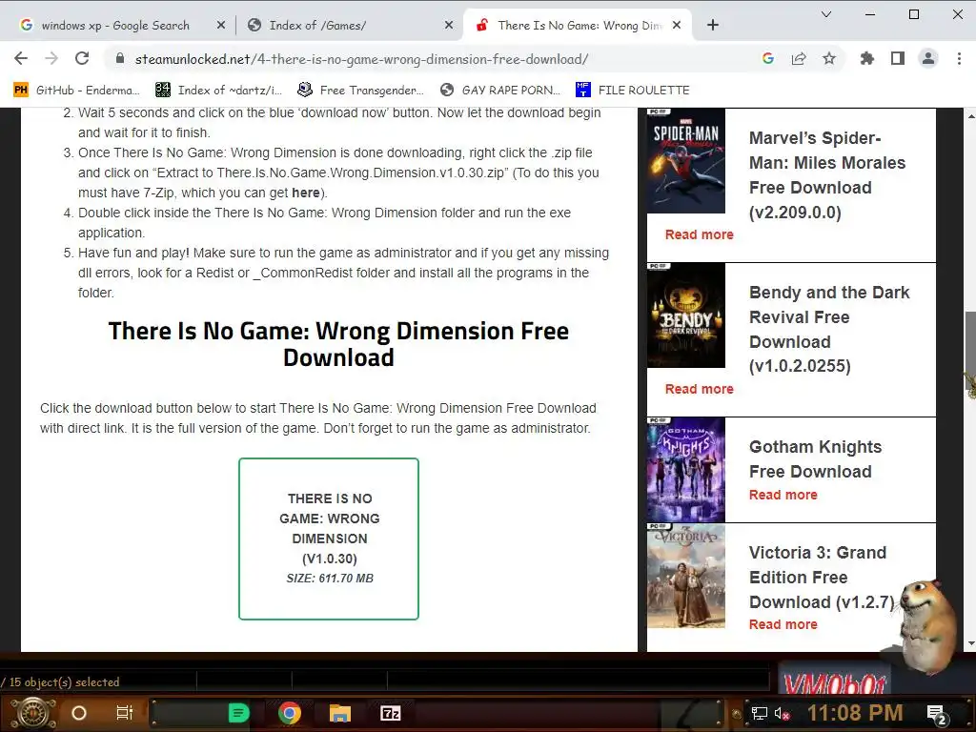Click the padlock site info icon

click(x=119, y=58)
